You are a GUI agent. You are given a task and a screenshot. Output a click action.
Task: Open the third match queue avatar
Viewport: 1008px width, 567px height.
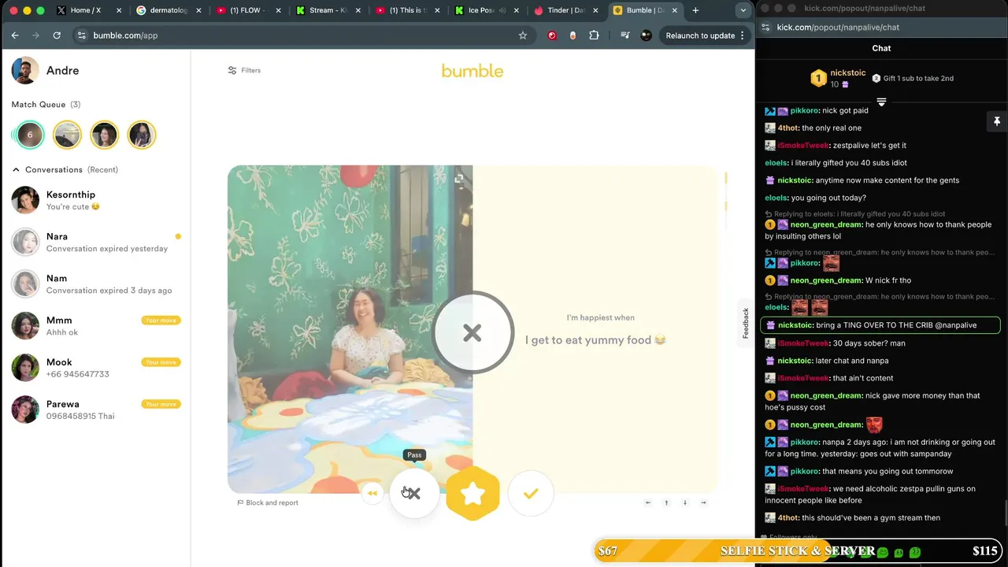pyautogui.click(x=104, y=135)
